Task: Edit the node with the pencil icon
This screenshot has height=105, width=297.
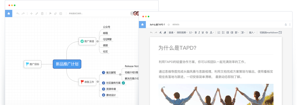Action: tap(37, 13)
